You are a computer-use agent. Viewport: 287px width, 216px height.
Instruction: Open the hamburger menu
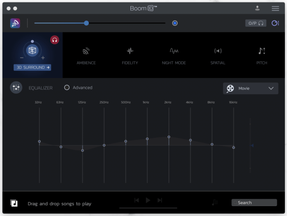point(275,8)
